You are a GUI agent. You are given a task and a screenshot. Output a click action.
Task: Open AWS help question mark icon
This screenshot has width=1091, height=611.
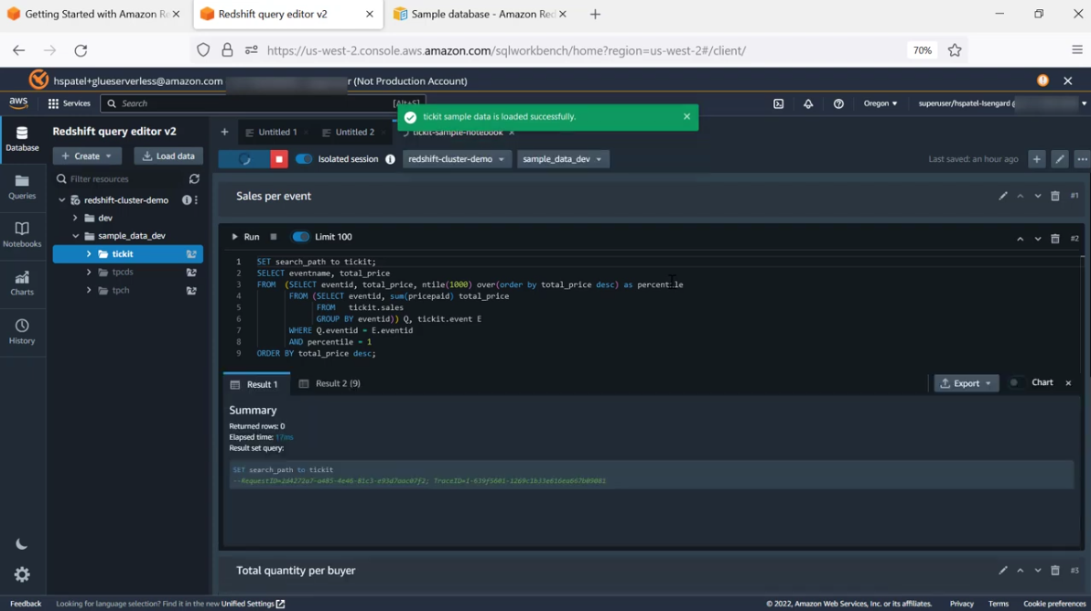[838, 103]
